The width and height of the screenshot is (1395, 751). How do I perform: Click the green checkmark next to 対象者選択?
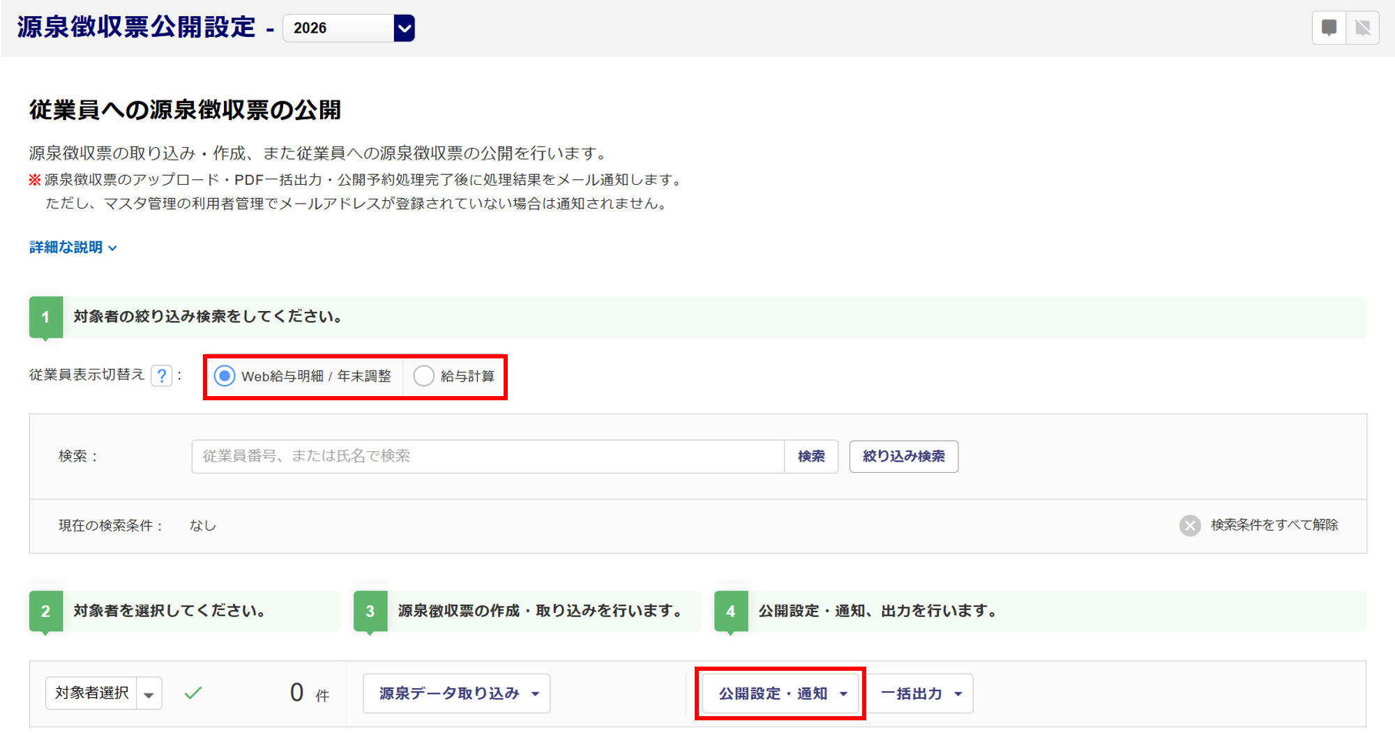(193, 693)
